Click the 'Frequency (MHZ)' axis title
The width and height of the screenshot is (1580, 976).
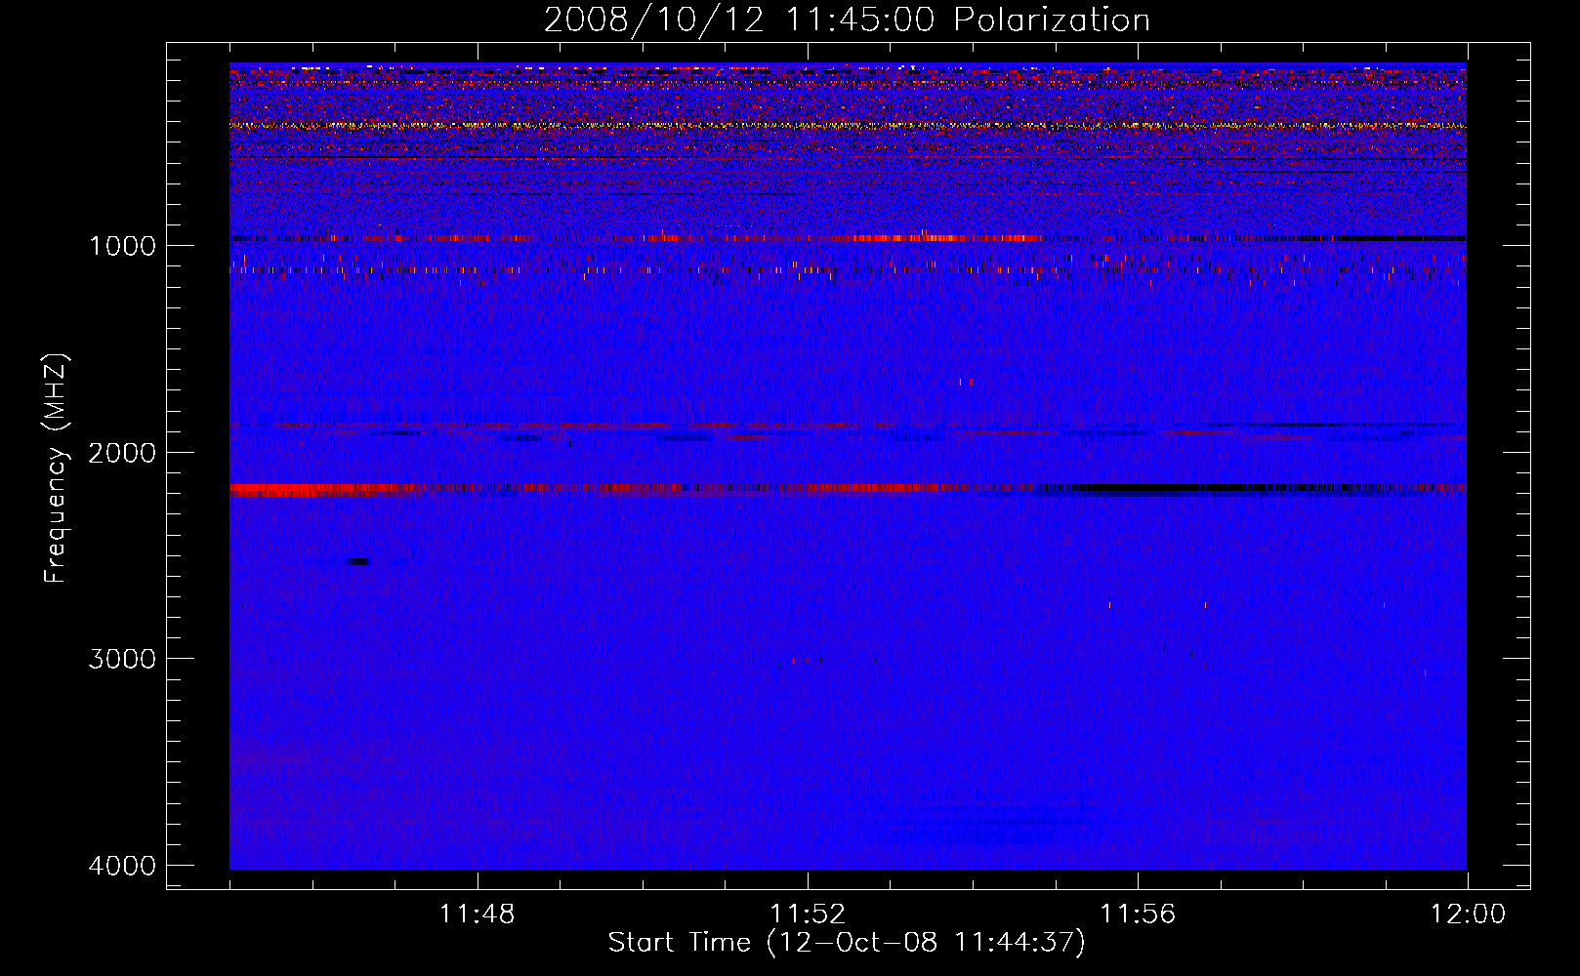(57, 468)
